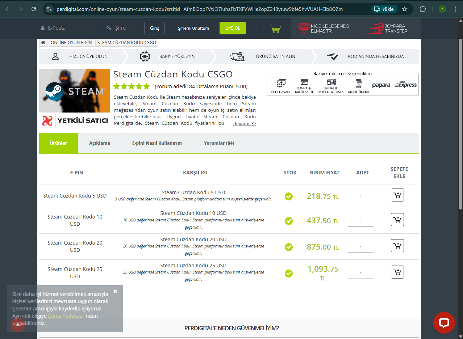Select Banka & Kredi Kartı payment icon
This screenshot has width=463, height=339.
pos(305,86)
